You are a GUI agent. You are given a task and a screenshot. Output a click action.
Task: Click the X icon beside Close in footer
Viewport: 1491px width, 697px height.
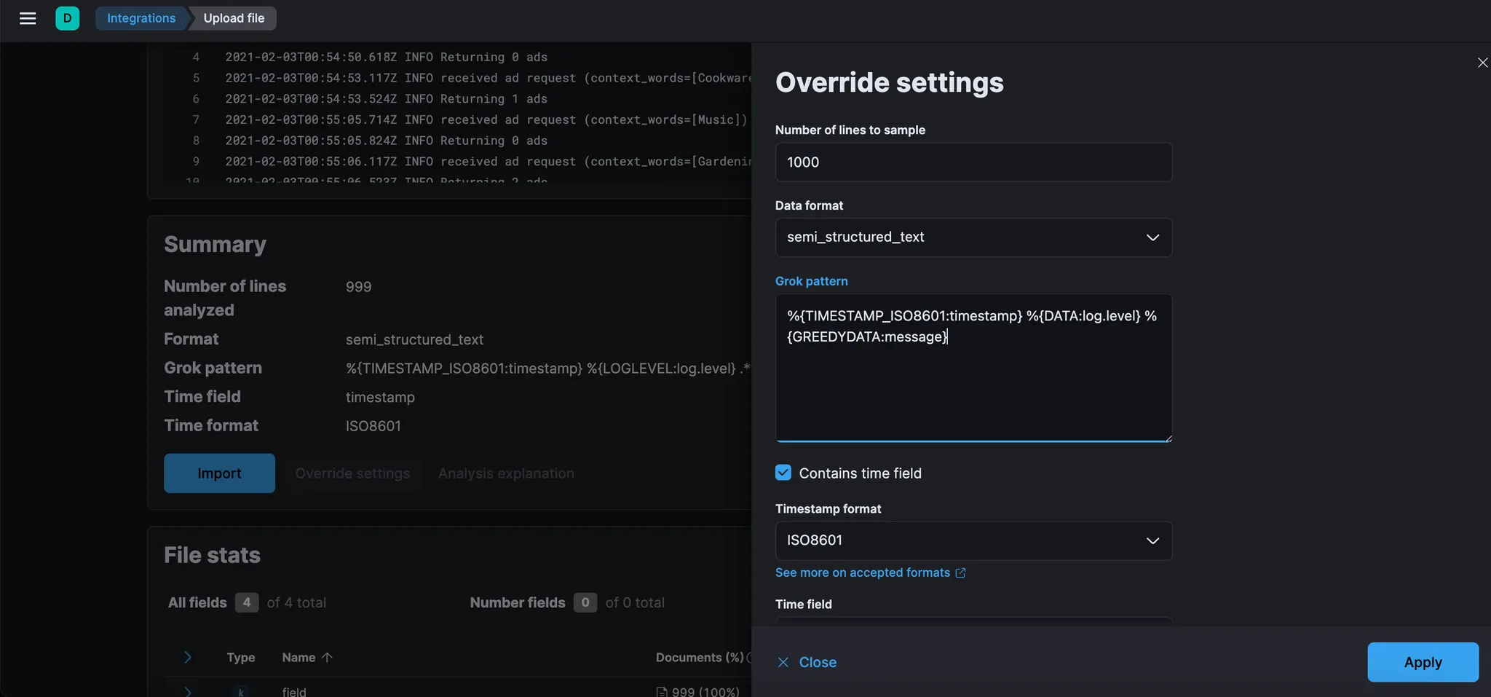click(x=783, y=662)
